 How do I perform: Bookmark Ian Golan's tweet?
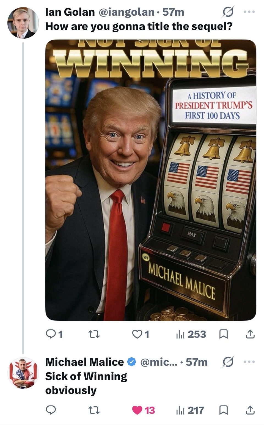(x=223, y=334)
